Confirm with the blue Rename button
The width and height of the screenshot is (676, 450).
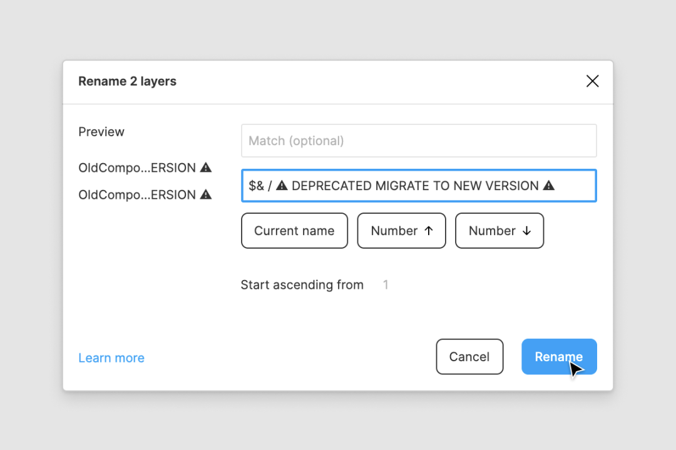(x=559, y=356)
